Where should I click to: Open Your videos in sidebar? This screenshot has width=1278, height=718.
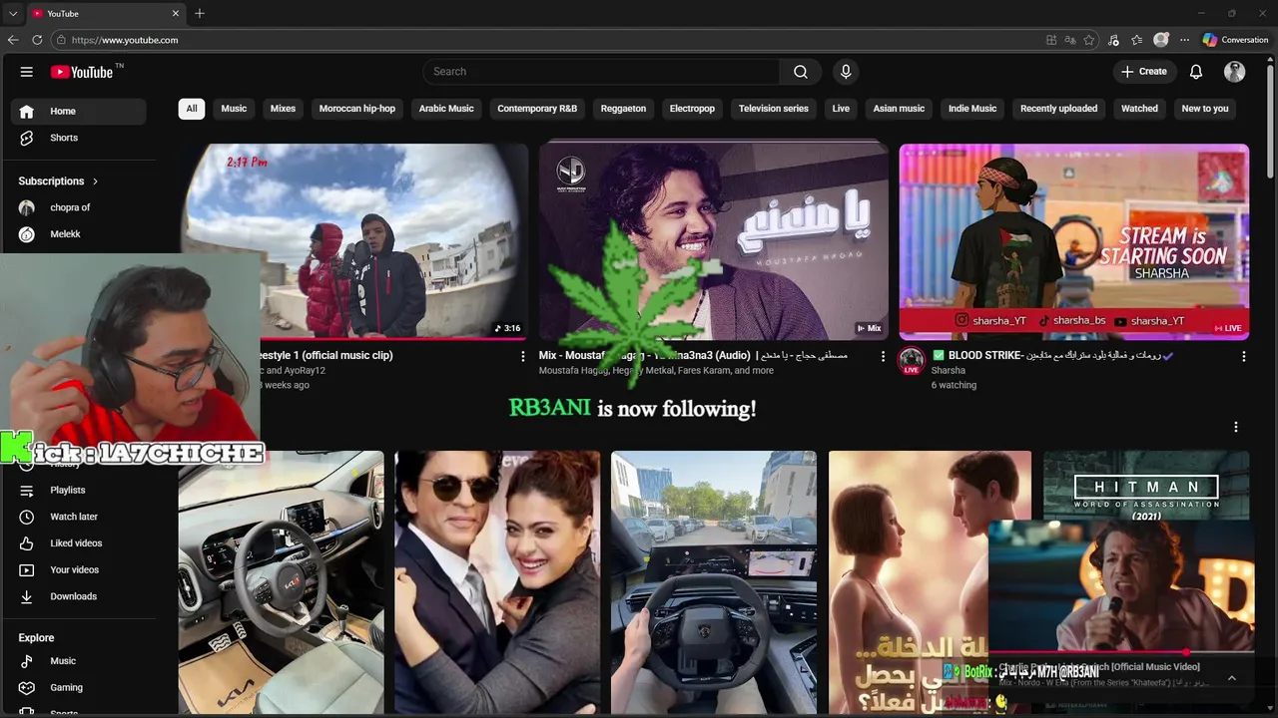pyautogui.click(x=78, y=569)
